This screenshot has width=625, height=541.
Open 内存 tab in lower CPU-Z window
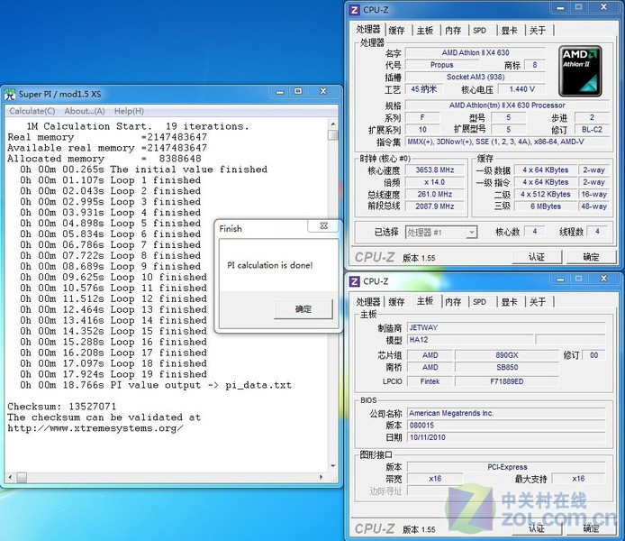[x=453, y=302]
